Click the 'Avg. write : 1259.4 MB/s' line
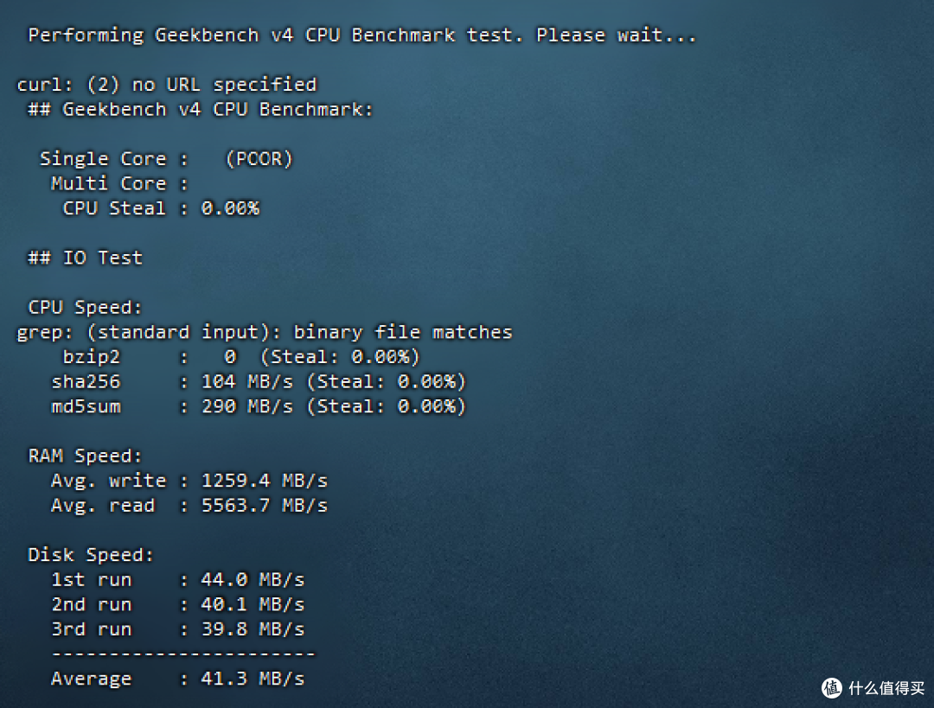Screen dimensions: 934x708 pyautogui.click(x=189, y=481)
